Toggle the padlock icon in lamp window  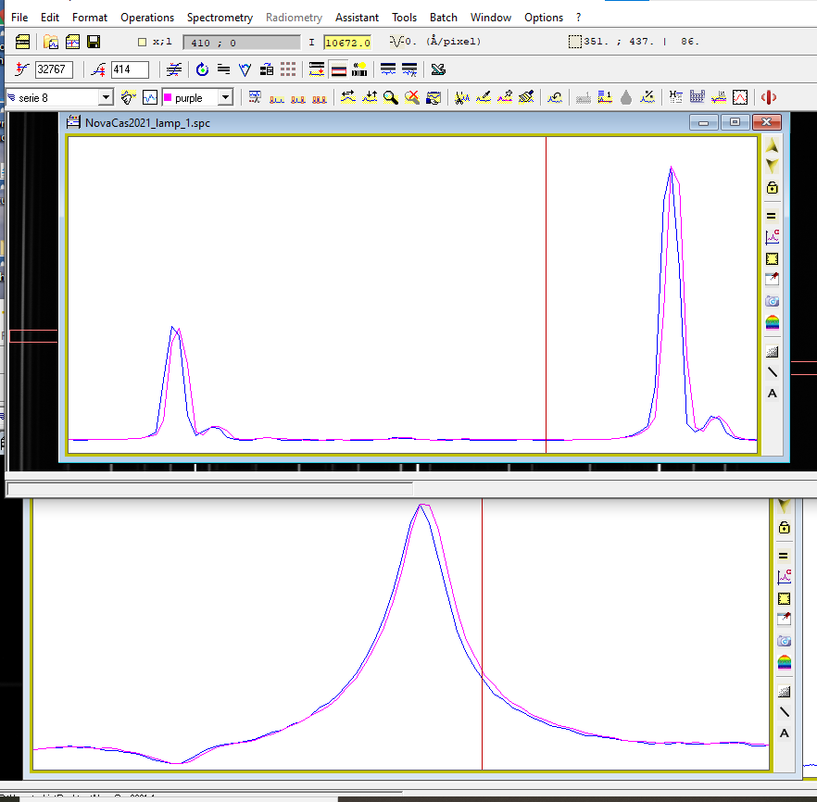click(772, 187)
